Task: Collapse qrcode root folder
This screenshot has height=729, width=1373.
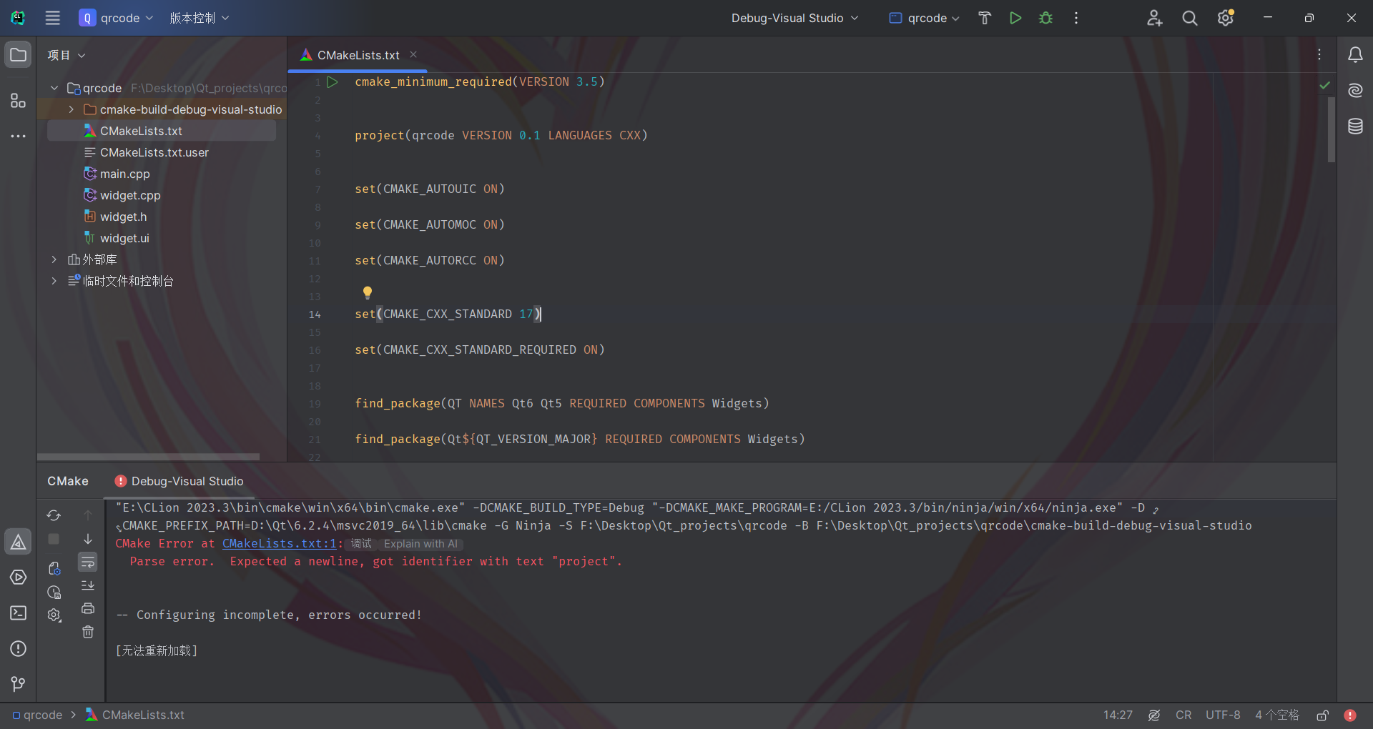Action: 54,88
